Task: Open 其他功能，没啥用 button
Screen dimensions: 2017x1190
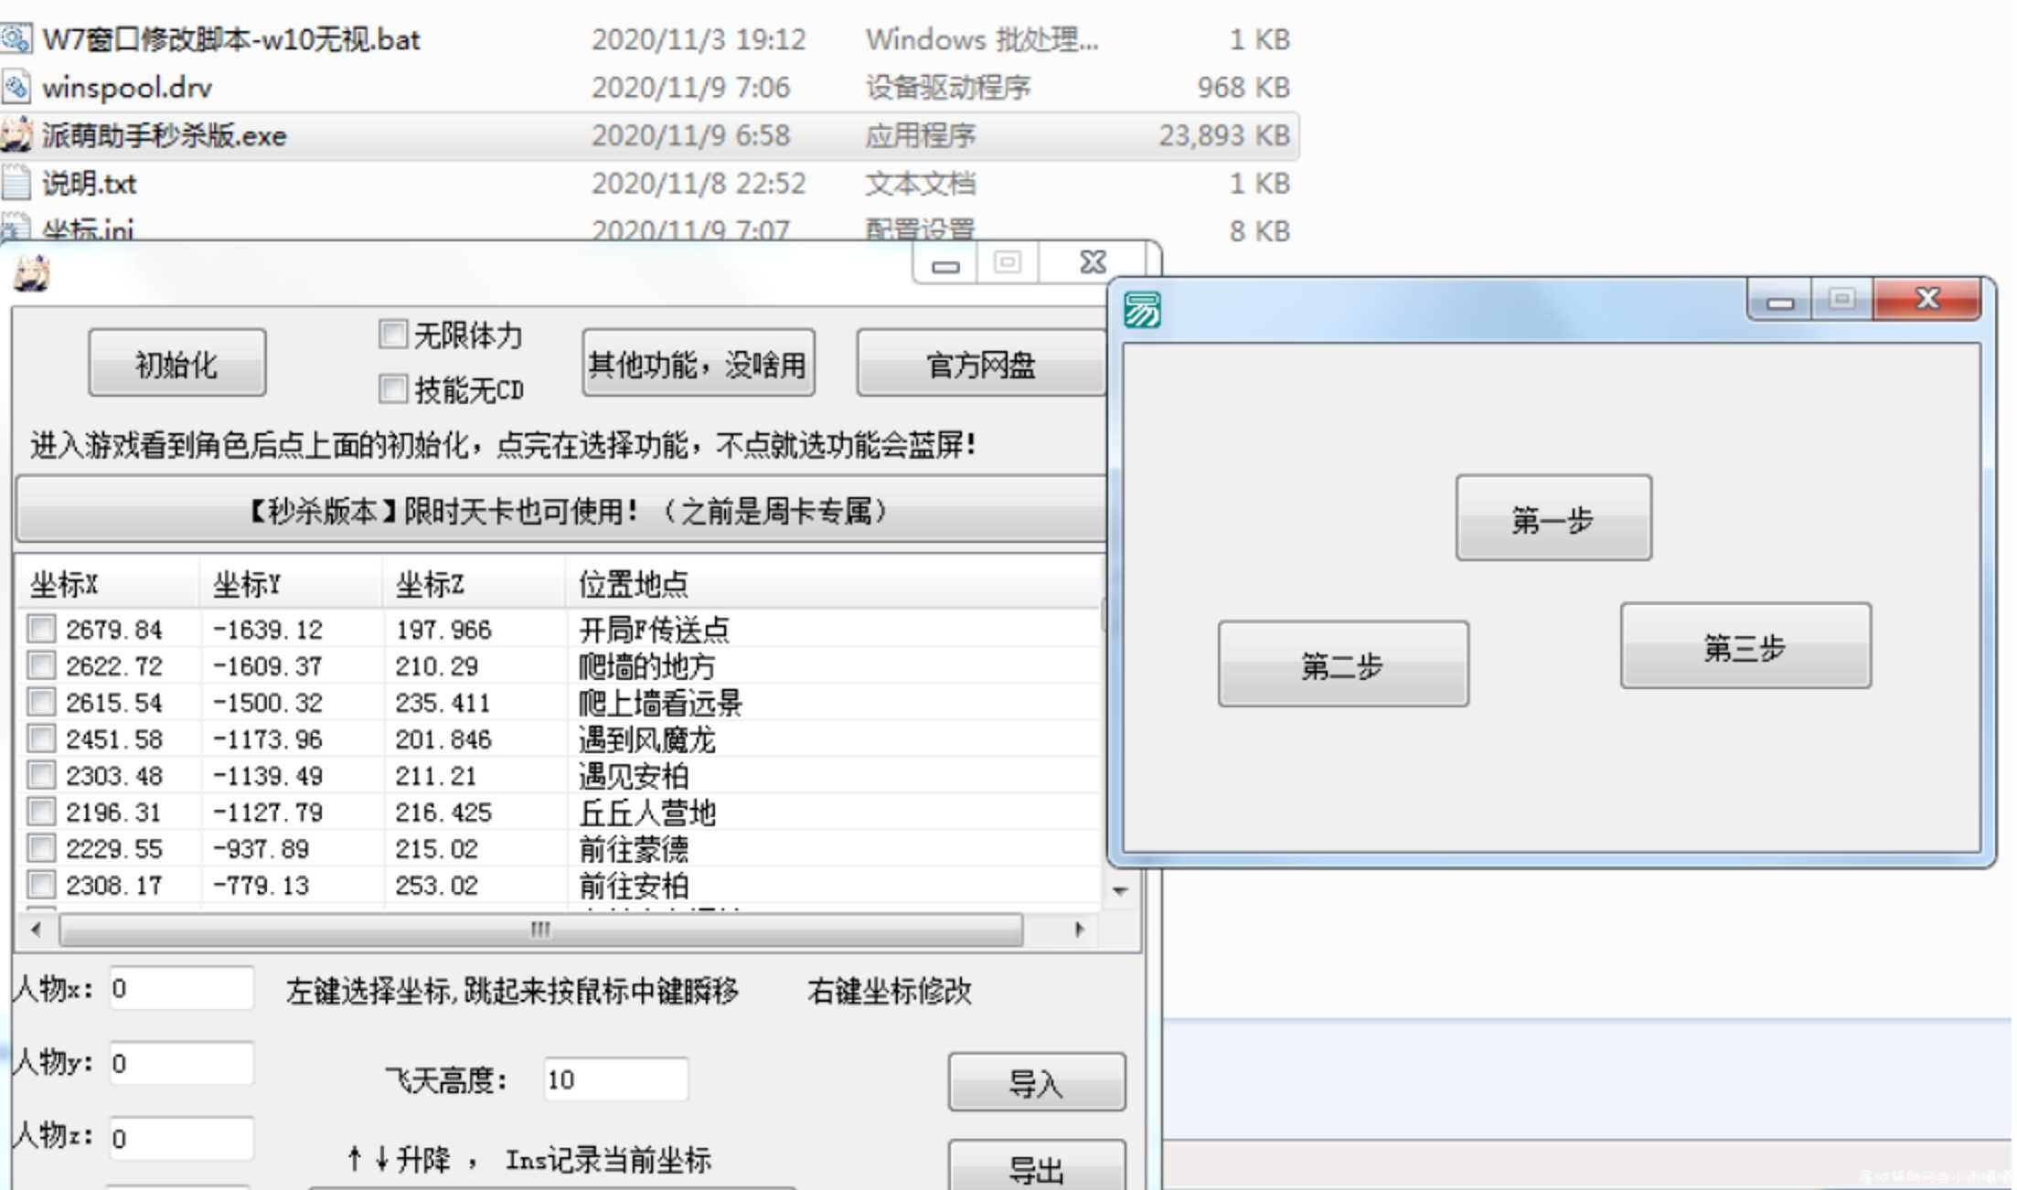Action: (x=698, y=363)
